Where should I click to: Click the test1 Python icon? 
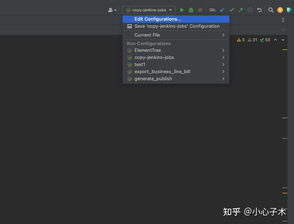point(130,65)
